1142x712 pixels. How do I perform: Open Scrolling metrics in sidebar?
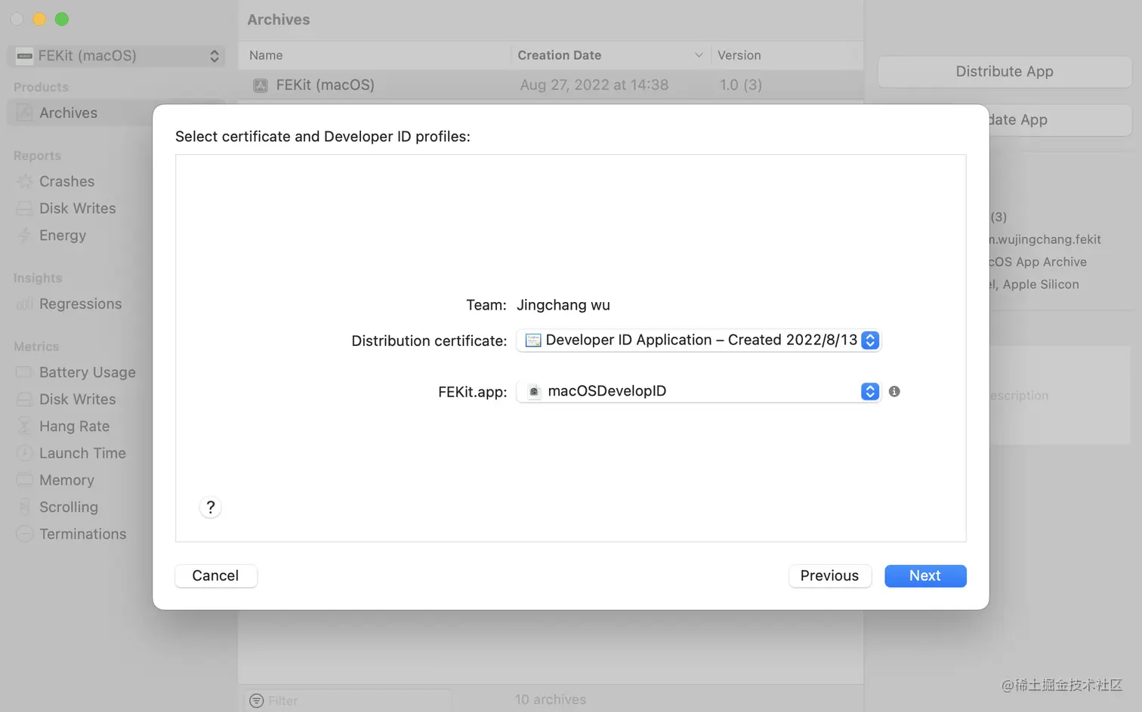69,507
